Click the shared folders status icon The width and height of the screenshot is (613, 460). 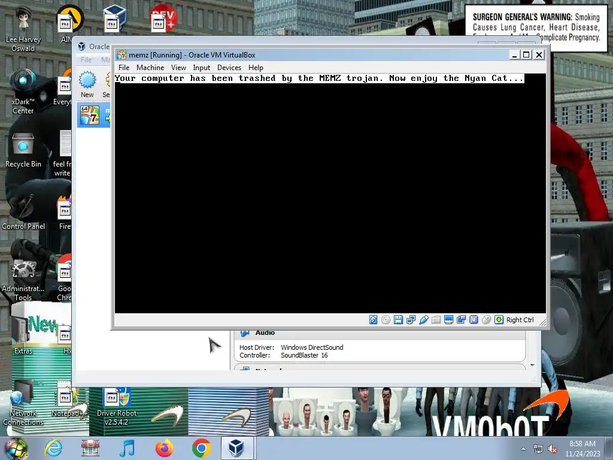click(x=436, y=320)
